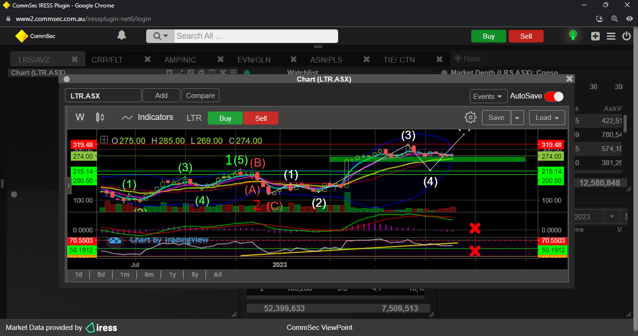Open the search type dropdown
Screen dimensions: 638x336
160,36
